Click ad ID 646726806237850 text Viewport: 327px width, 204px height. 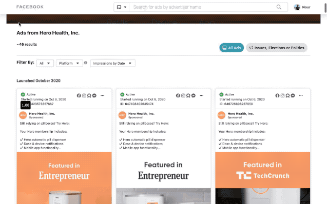(236, 104)
